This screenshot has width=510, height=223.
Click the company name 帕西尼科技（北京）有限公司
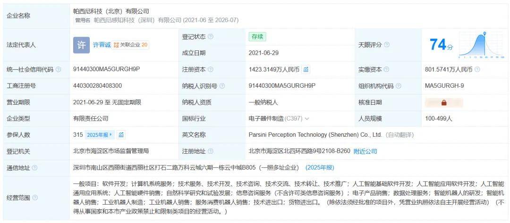point(111,11)
